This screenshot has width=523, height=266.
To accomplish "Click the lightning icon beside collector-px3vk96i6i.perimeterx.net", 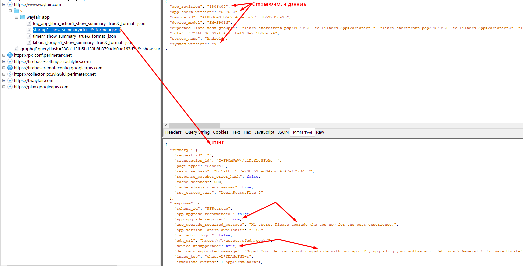I will click(10, 74).
